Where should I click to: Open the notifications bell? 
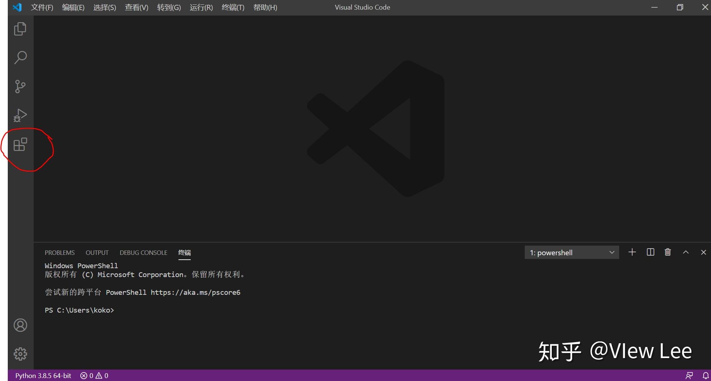click(705, 375)
